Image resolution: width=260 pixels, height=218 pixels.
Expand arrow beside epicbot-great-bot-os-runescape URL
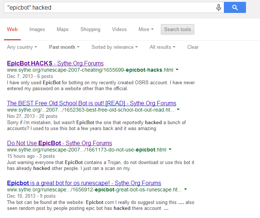[186, 189]
